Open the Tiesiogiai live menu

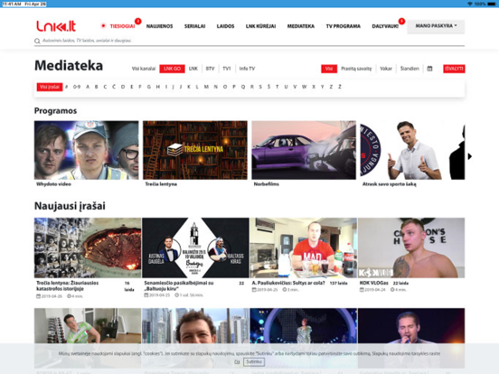pyautogui.click(x=122, y=26)
